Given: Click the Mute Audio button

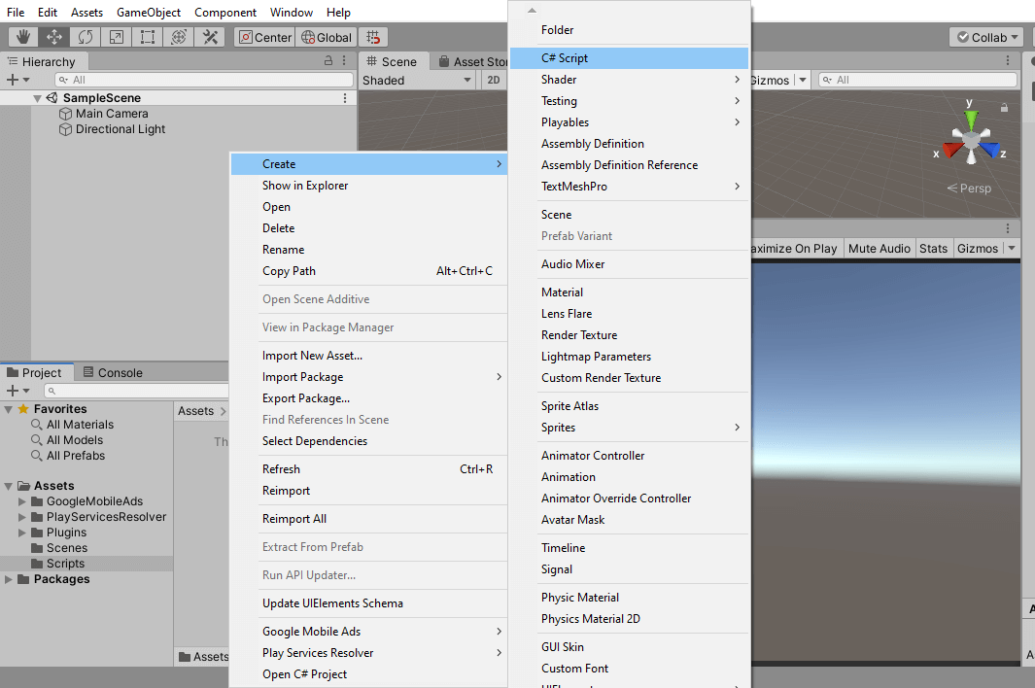Looking at the screenshot, I should pyautogui.click(x=879, y=248).
